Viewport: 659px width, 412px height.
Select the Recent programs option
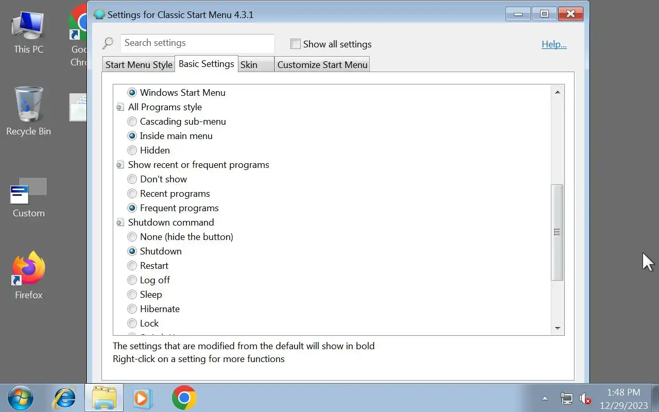[132, 194]
